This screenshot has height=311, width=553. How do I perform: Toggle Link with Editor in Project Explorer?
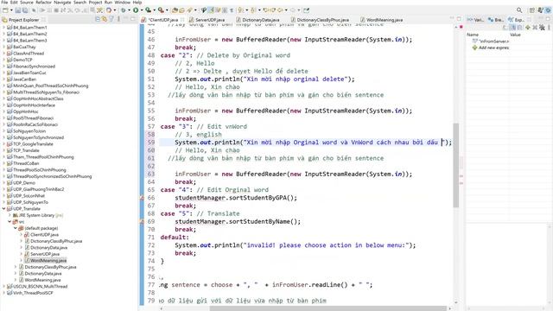(x=105, y=19)
